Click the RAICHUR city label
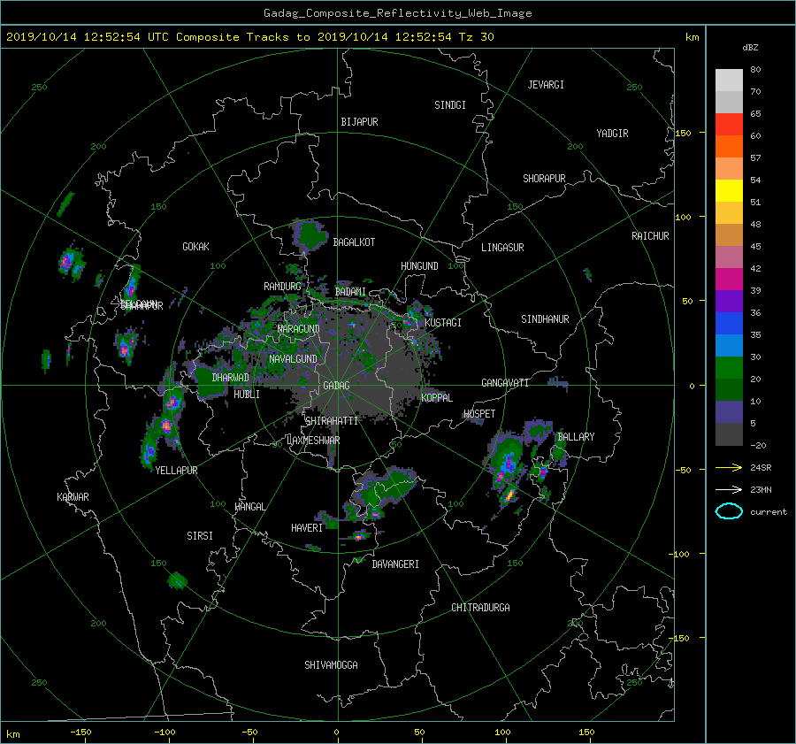Viewport: 796px width, 744px height. click(x=650, y=236)
